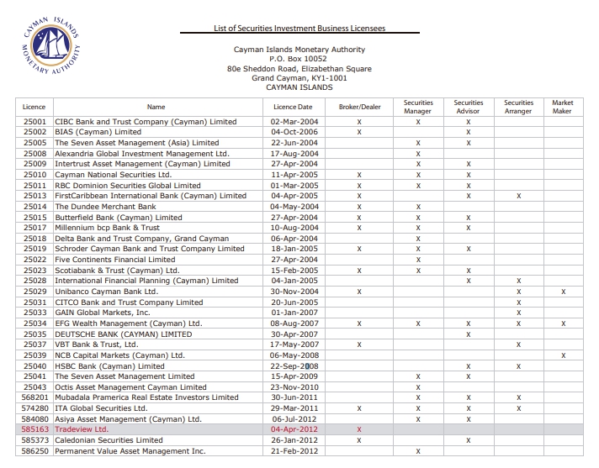Viewport: 599px width, 468px height.
Task: Click the title List of Securities Investment Business Licensees
Action: point(299,29)
